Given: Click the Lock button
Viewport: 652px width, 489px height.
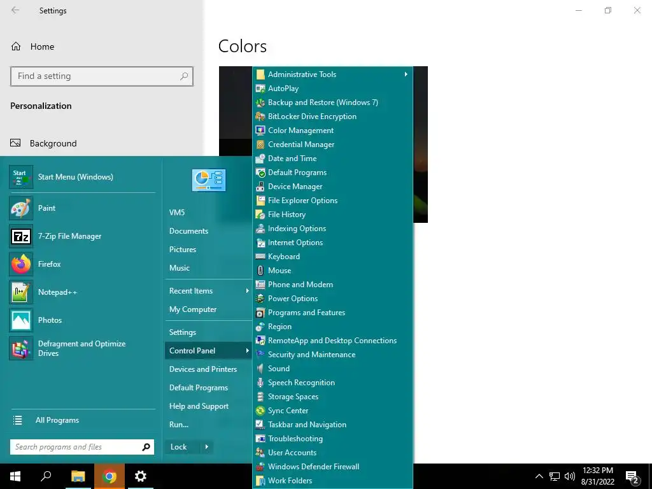Looking at the screenshot, I should pyautogui.click(x=183, y=447).
